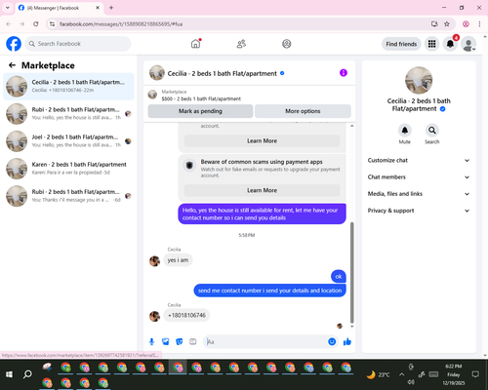Open the circled profile icon in top navigation
The image size is (488, 390).
[x=287, y=44]
